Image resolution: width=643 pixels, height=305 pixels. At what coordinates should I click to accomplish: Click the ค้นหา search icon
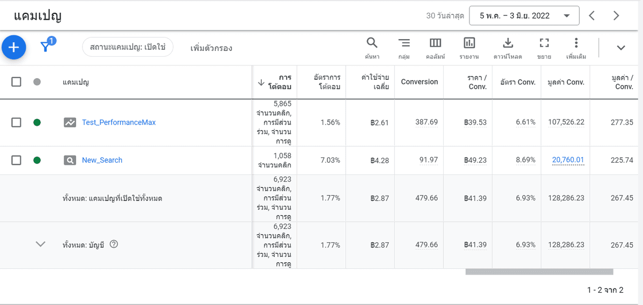[x=372, y=43]
